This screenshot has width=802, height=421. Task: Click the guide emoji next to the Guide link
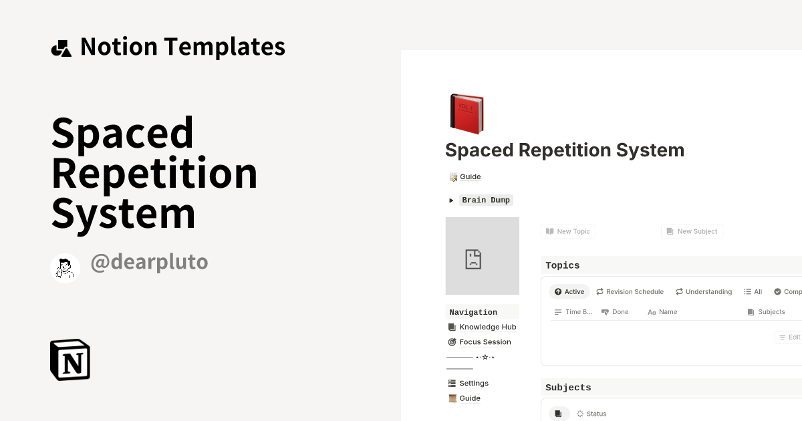pyautogui.click(x=452, y=176)
